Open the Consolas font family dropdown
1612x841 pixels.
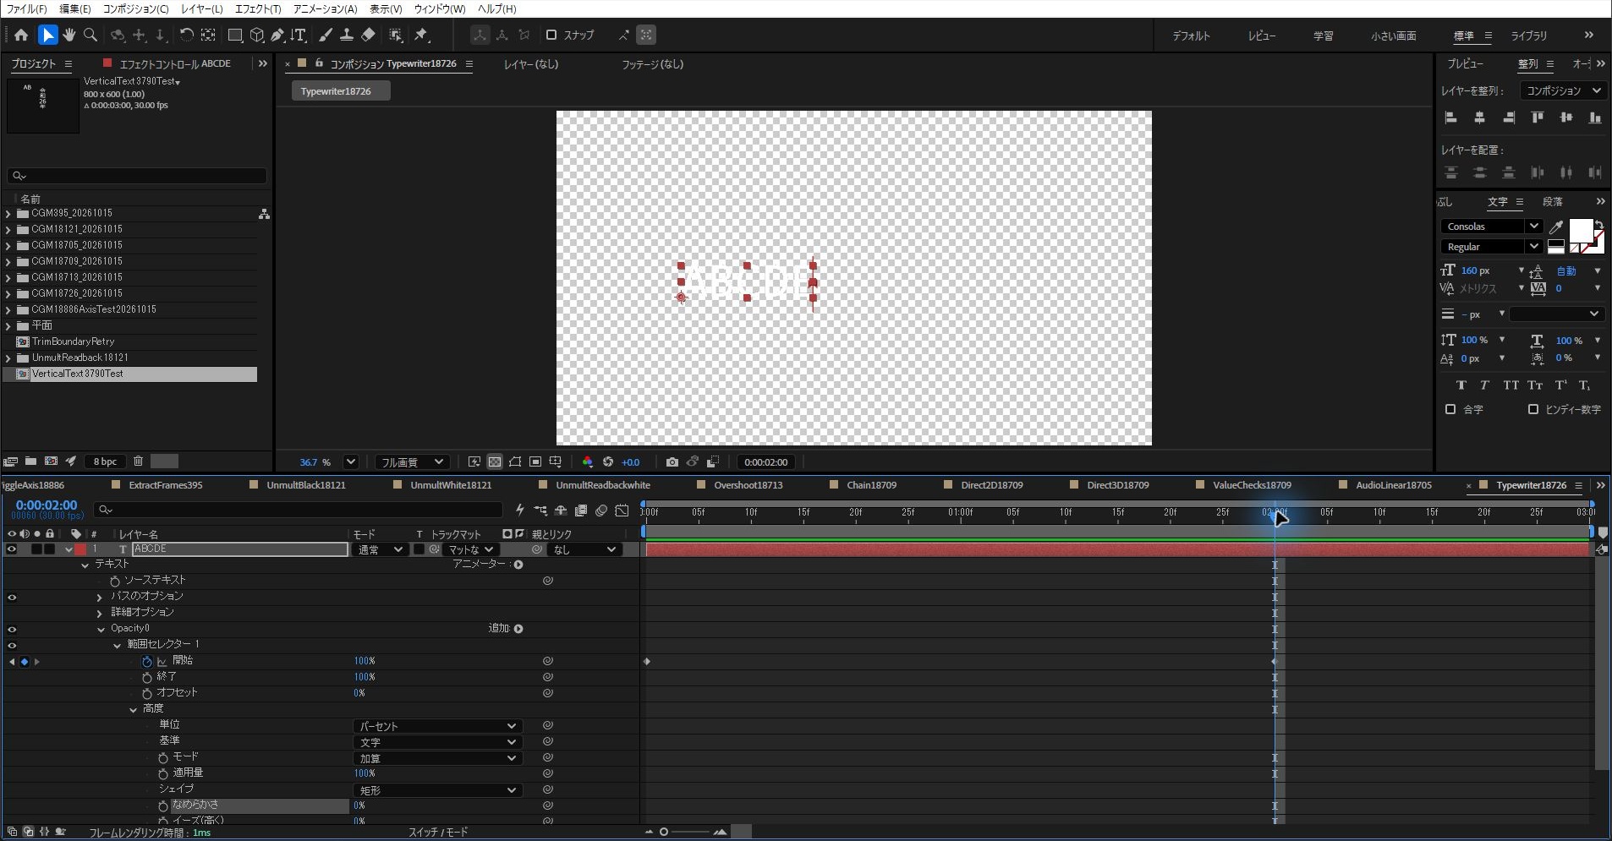(x=1492, y=227)
